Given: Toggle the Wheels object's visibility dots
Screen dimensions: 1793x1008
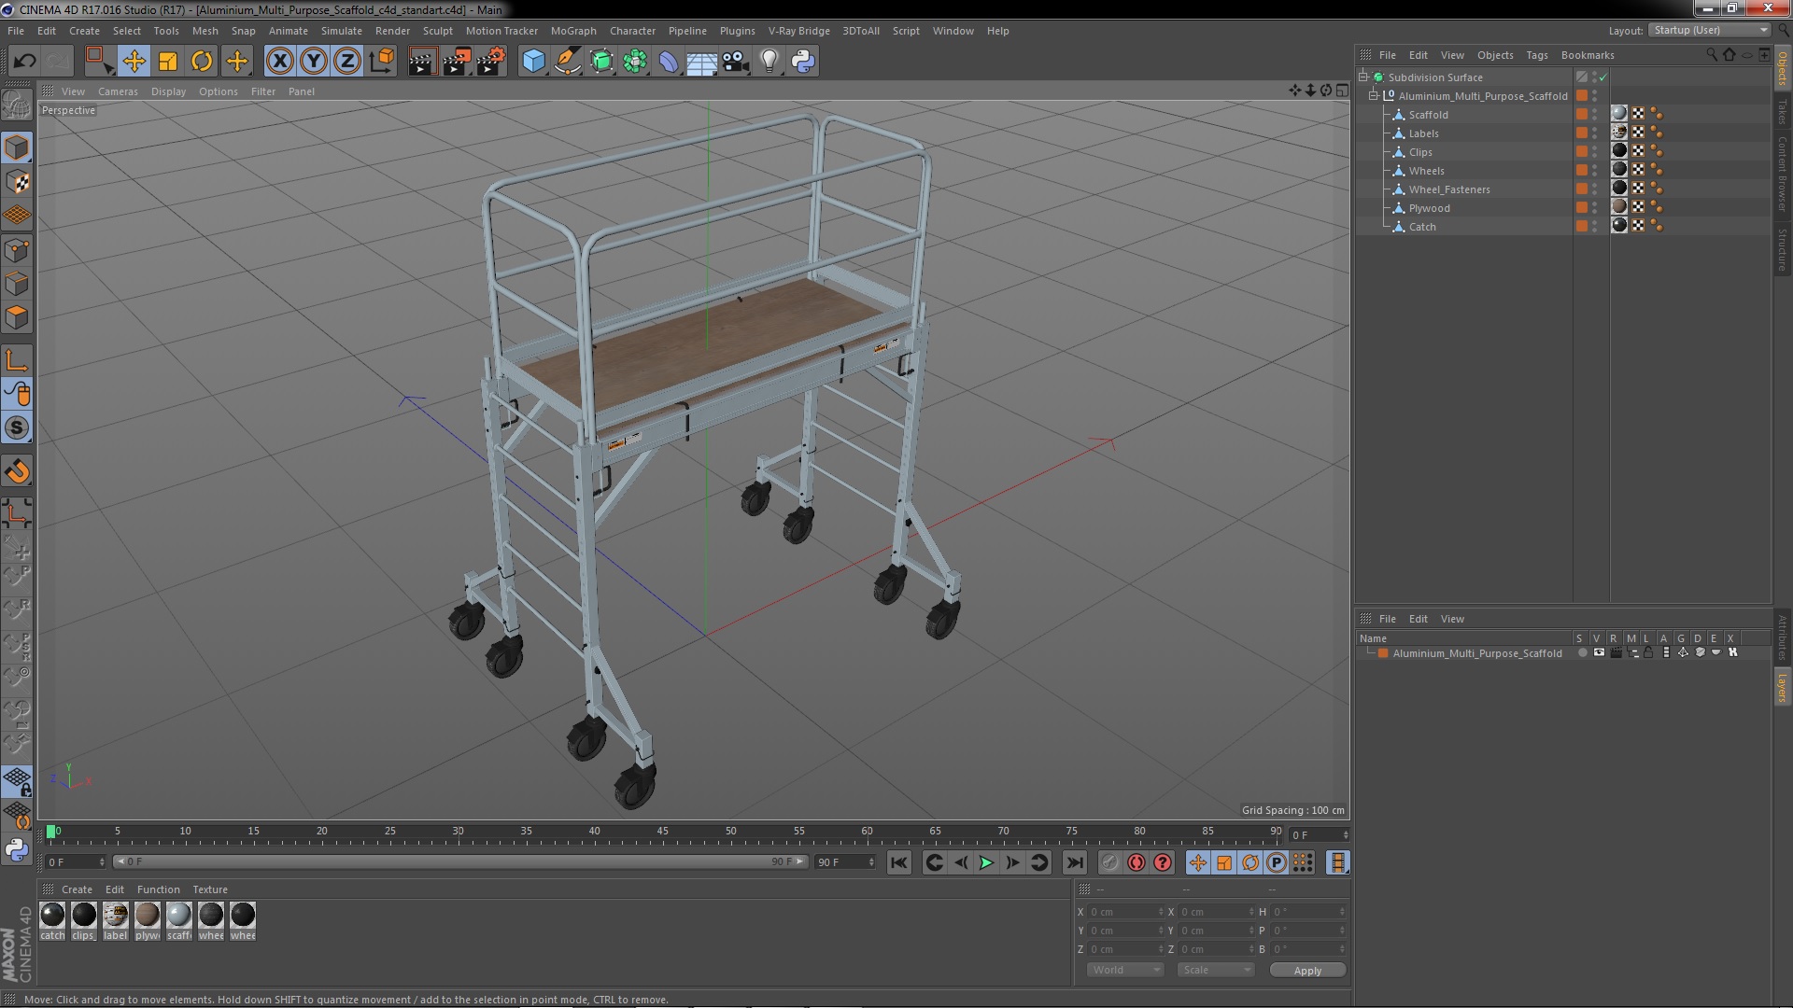Looking at the screenshot, I should tap(1594, 171).
